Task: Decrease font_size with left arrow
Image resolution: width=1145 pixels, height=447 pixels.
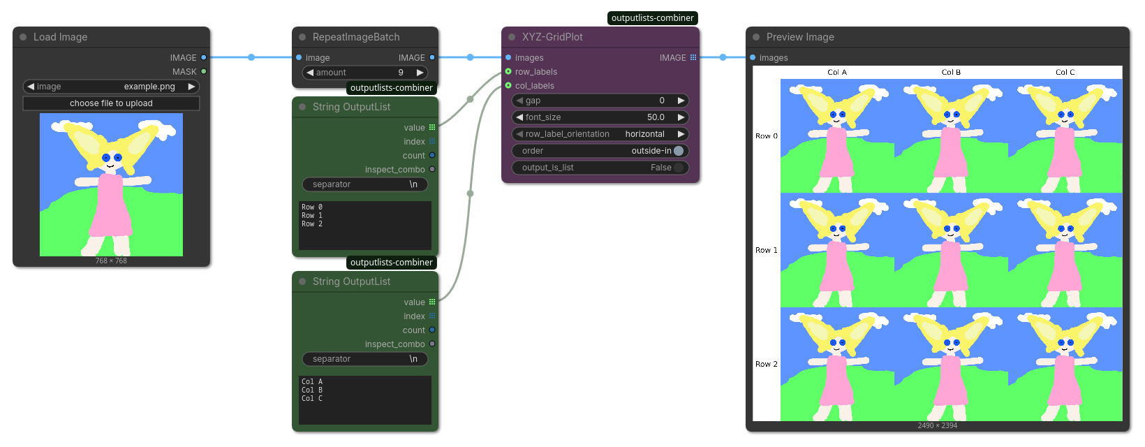Action: point(519,117)
